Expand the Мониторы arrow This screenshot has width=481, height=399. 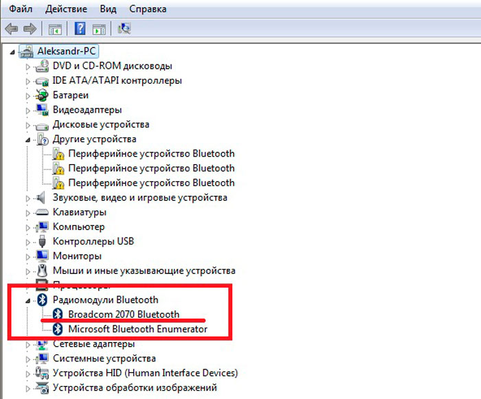coord(28,257)
